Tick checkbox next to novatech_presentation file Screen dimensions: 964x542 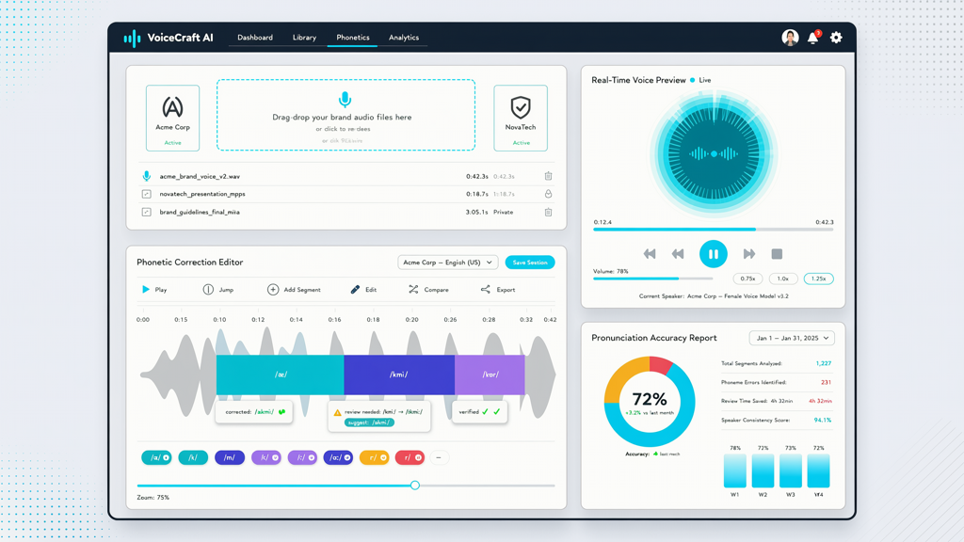click(x=146, y=194)
